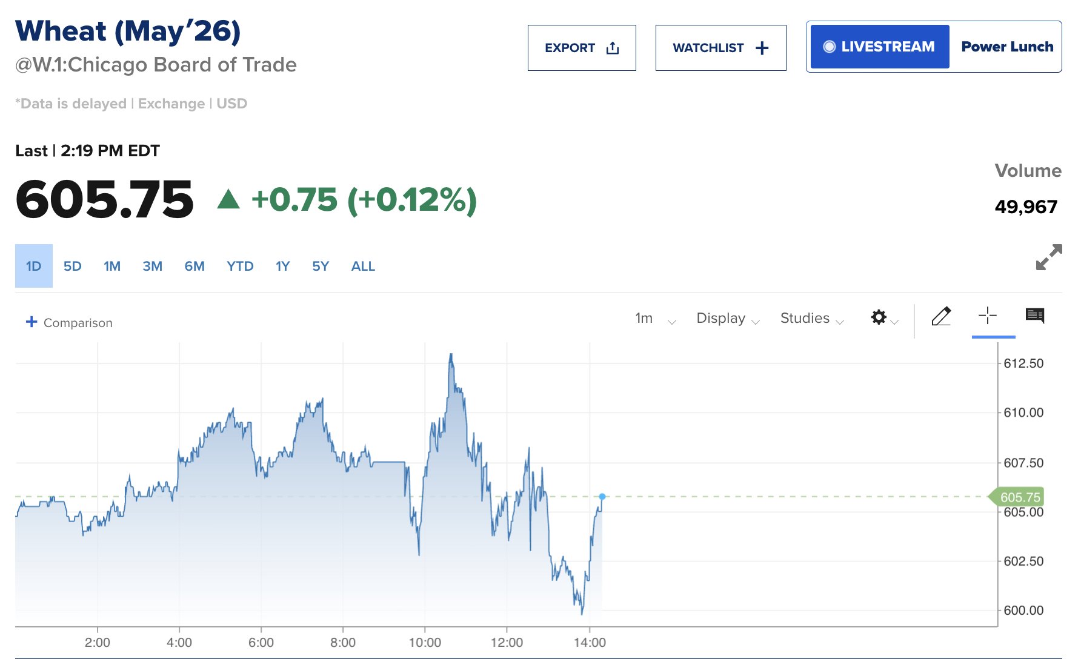Click the watchlist plus icon
The width and height of the screenshot is (1081, 659).
pos(762,48)
